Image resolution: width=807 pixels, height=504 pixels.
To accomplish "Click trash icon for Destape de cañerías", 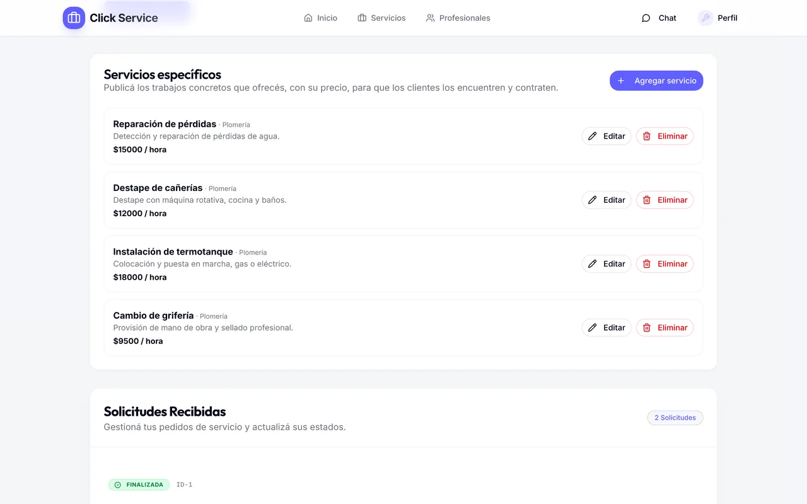I will [x=647, y=200].
